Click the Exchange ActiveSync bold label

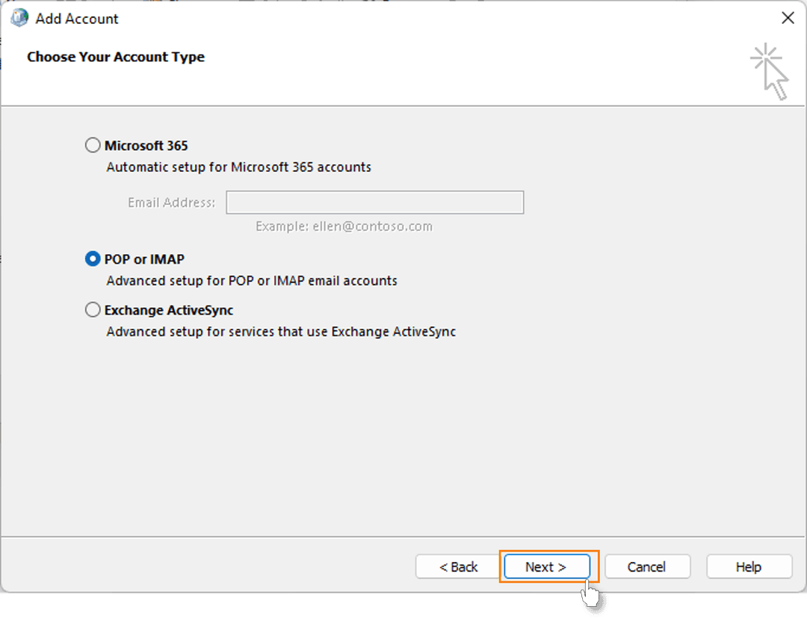coord(167,309)
